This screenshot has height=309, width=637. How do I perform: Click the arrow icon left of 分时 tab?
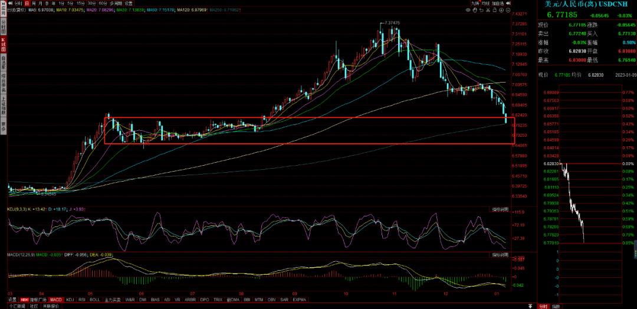point(10,4)
